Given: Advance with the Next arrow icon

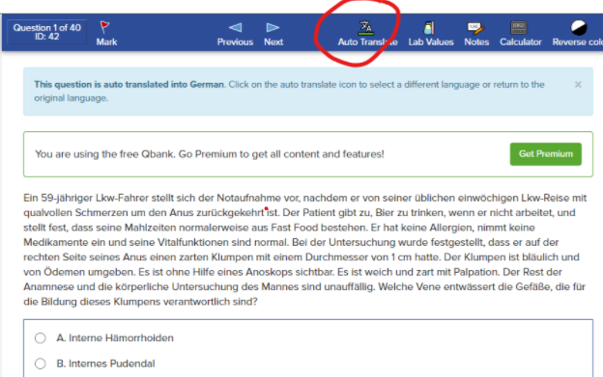Looking at the screenshot, I should pyautogui.click(x=273, y=28).
